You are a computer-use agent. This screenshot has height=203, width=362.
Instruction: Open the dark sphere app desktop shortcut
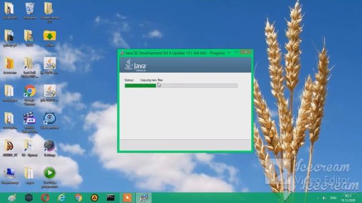[49, 148]
